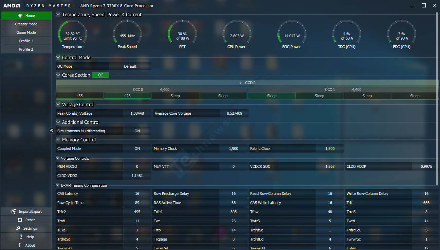Collapse the sidebar with double-chevron icon
Viewport: 440px width, 250px height.
pyautogui.click(x=52, y=131)
